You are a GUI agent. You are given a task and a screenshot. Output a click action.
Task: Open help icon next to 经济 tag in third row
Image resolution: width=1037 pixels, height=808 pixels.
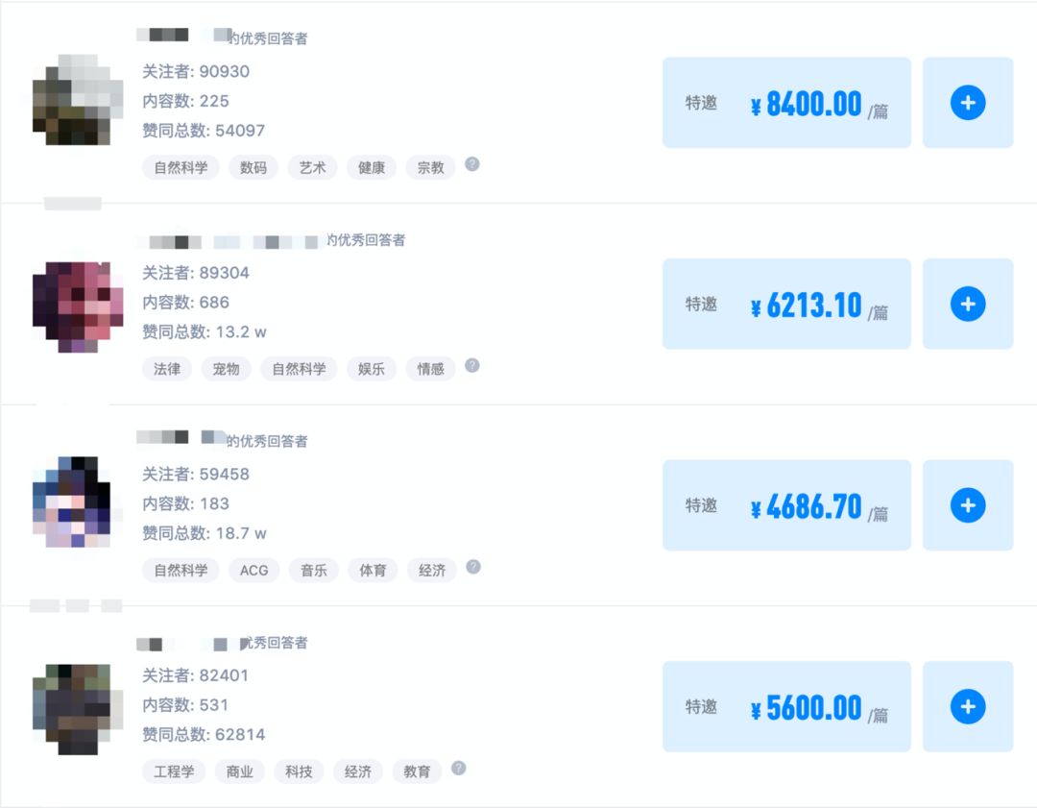[472, 567]
